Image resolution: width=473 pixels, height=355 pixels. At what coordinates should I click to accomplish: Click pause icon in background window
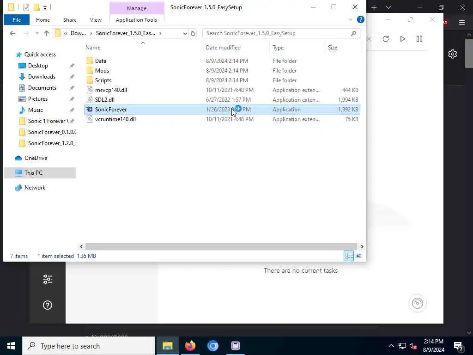click(x=419, y=39)
